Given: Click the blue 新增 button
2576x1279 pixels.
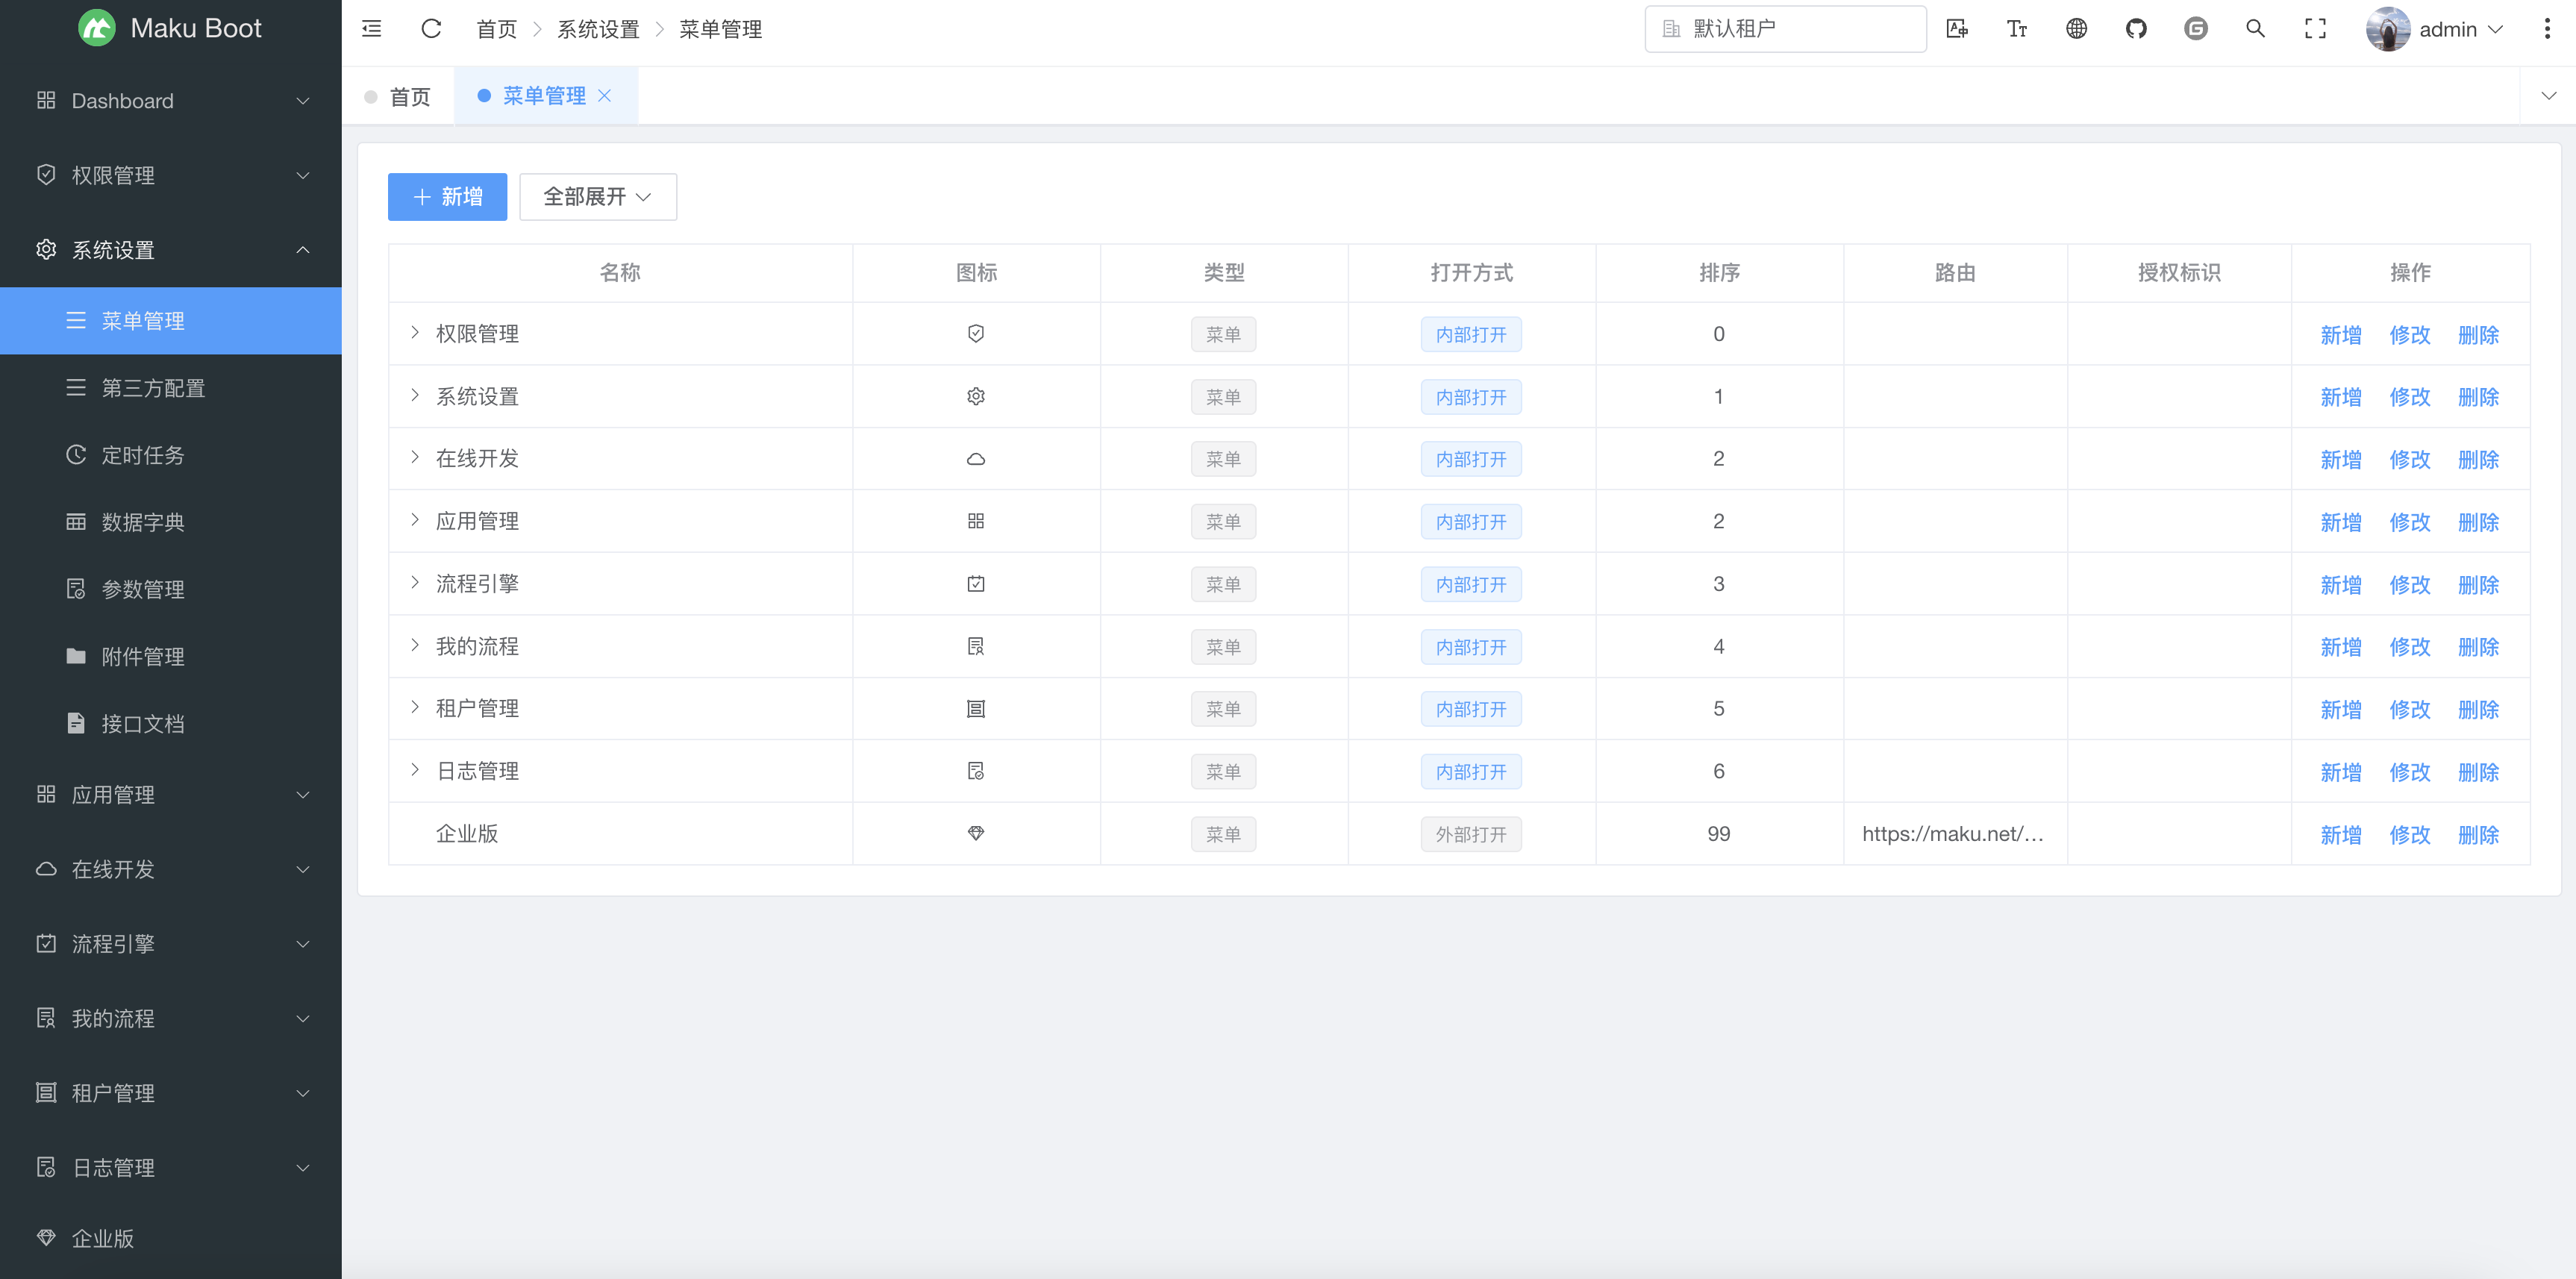Looking at the screenshot, I should pyautogui.click(x=447, y=197).
